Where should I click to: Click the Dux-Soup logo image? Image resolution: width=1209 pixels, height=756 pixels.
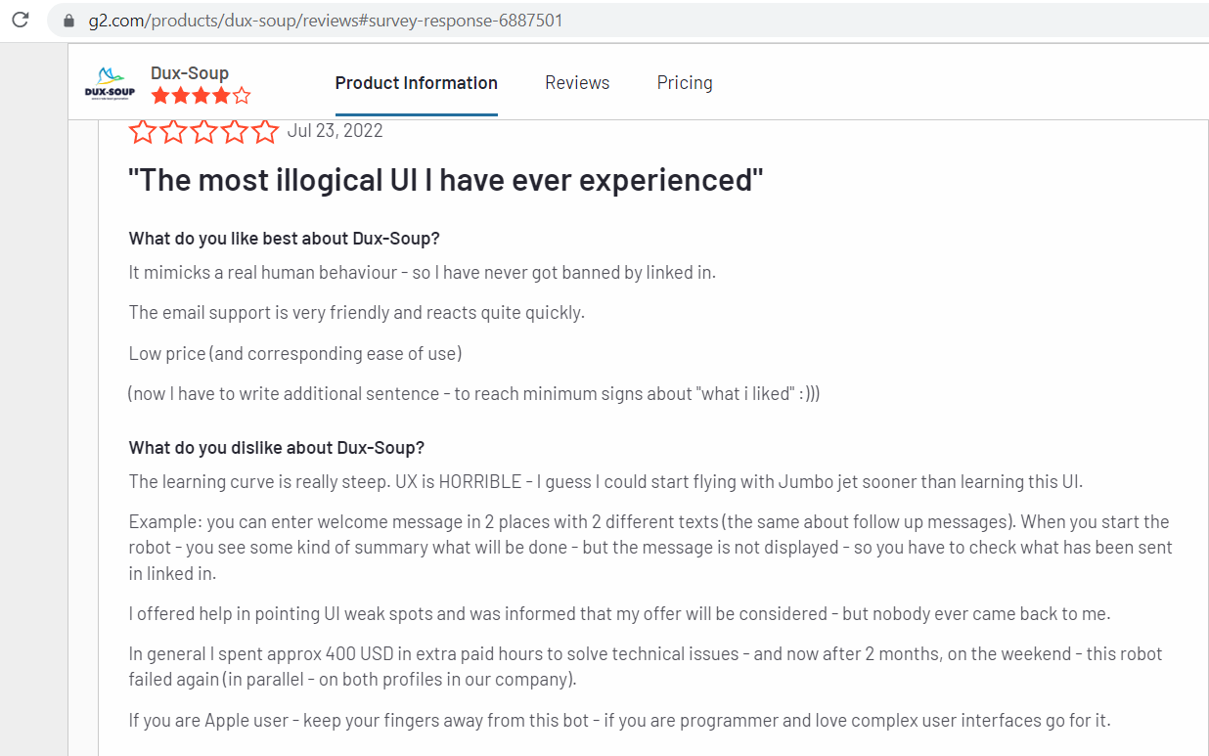[x=110, y=84]
